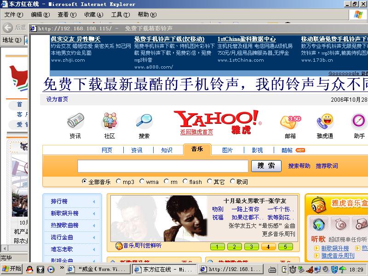The width and height of the screenshot is (368, 276).
Task: Select the 全部音乐 radio button
Action: [x=84, y=181]
